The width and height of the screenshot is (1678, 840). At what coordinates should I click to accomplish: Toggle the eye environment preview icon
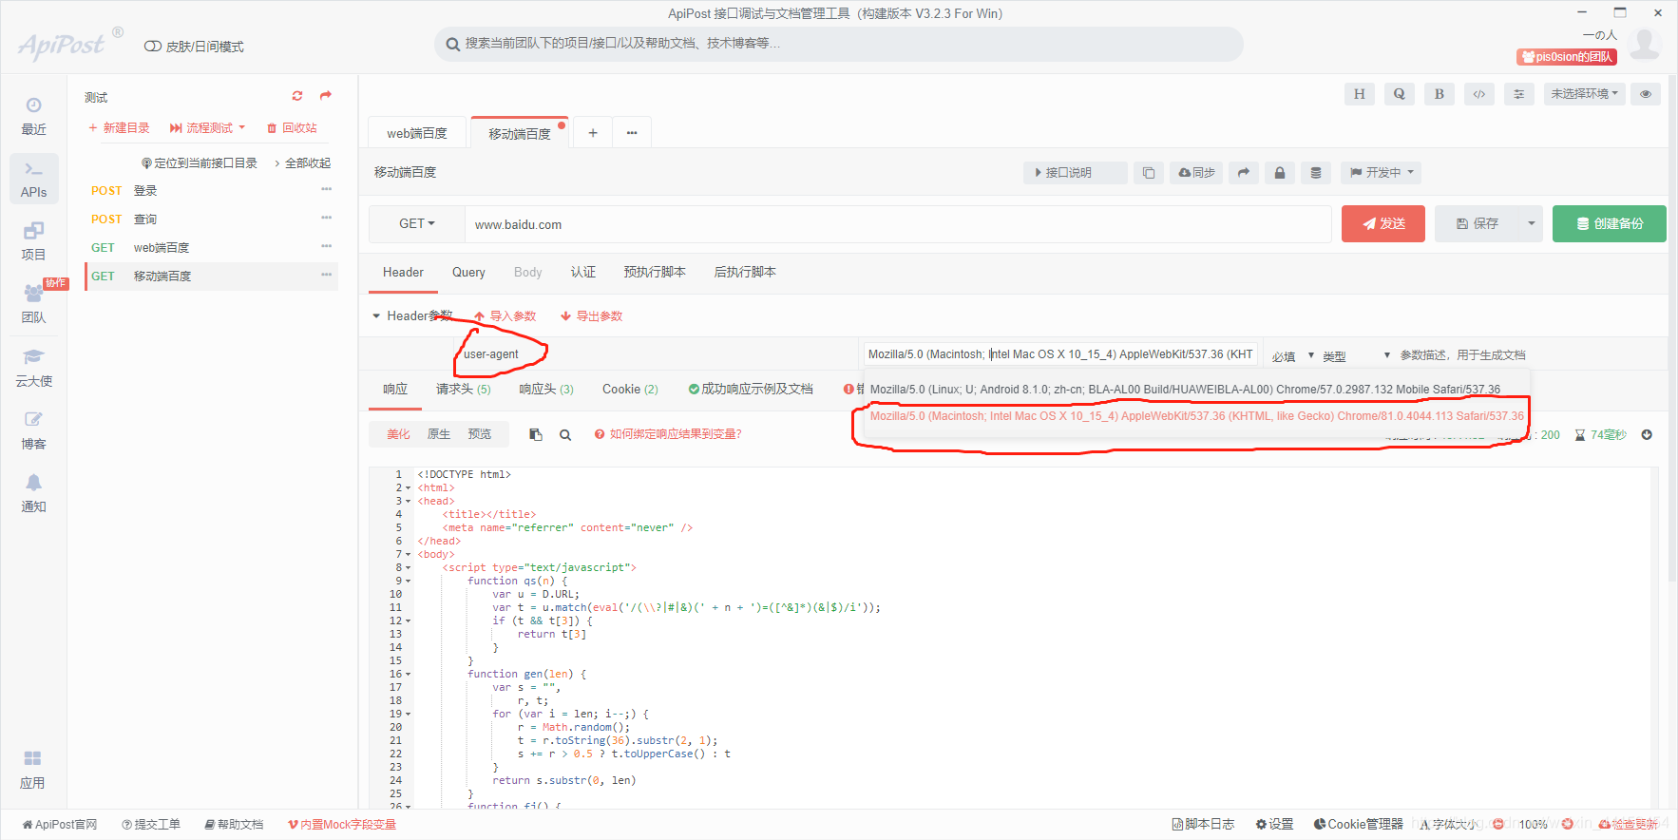tap(1646, 94)
